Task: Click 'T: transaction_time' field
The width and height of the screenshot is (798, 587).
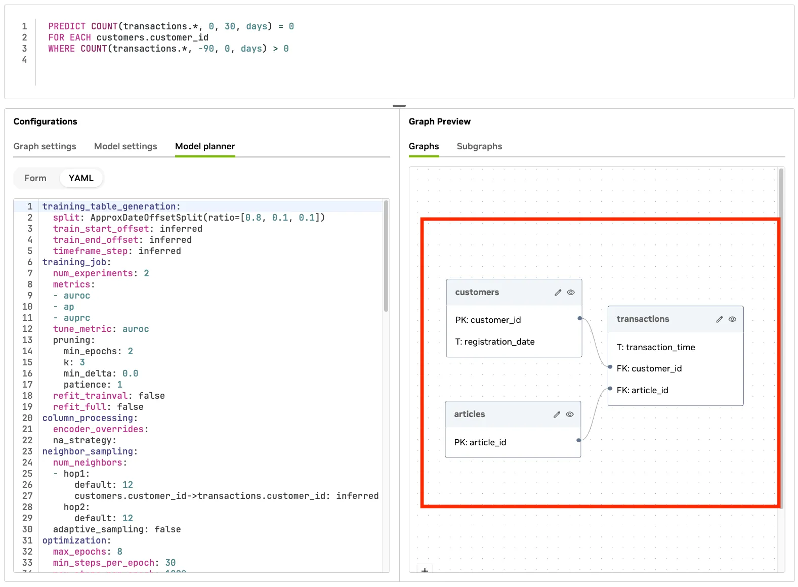Action: click(656, 347)
